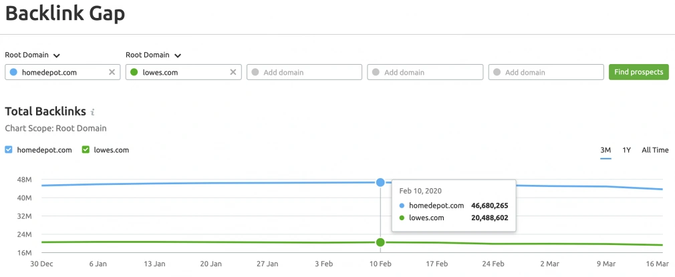The width and height of the screenshot is (675, 277).
Task: Click the blue dot in homedepot.com field
Action: coord(13,72)
